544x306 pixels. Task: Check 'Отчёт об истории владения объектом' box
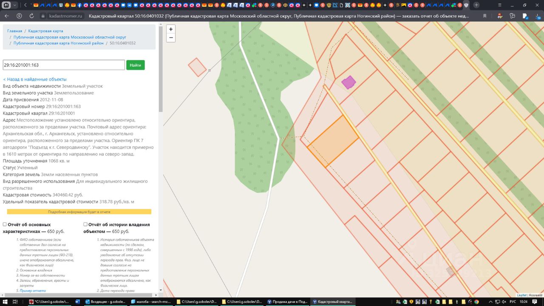pyautogui.click(x=85, y=224)
